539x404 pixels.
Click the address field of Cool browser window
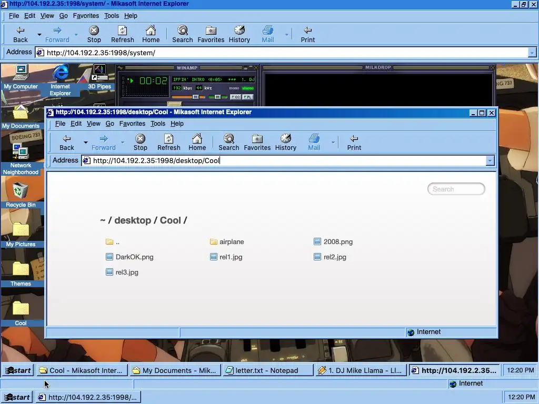point(288,161)
